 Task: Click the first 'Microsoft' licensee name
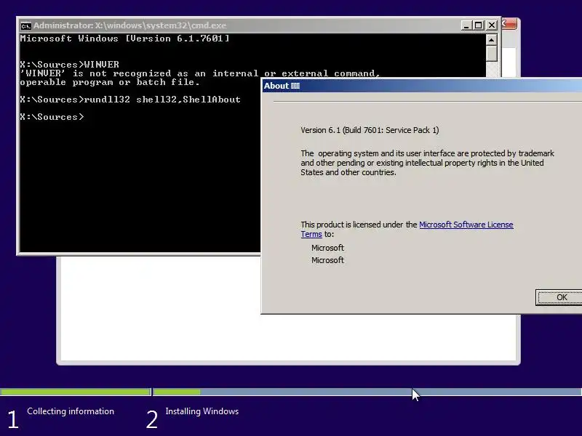tap(328, 248)
